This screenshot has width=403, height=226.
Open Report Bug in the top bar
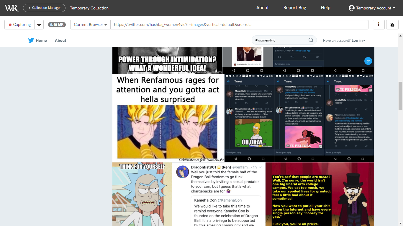tap(295, 8)
